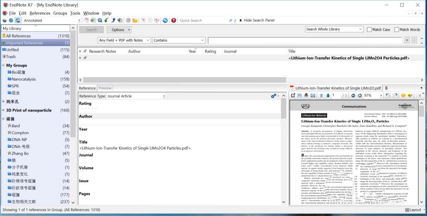Screen dimensions: 427x216
Task: Switch to the Preview tab
Action: 105,88
